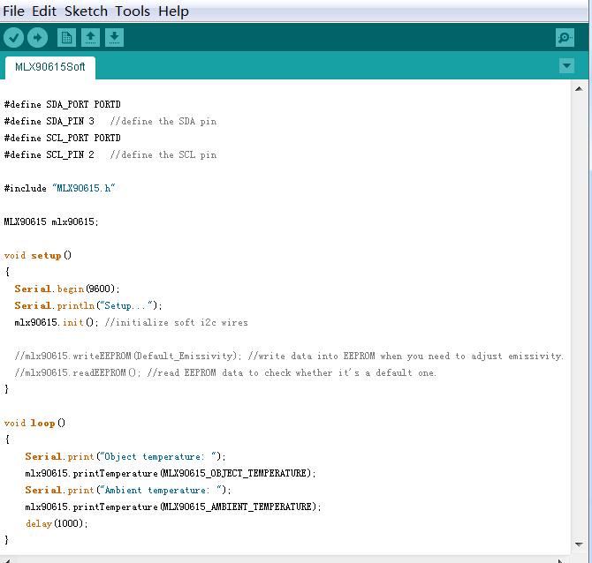592x563 pixels.
Task: Click the Verify checkmark icon
Action: click(x=13, y=38)
